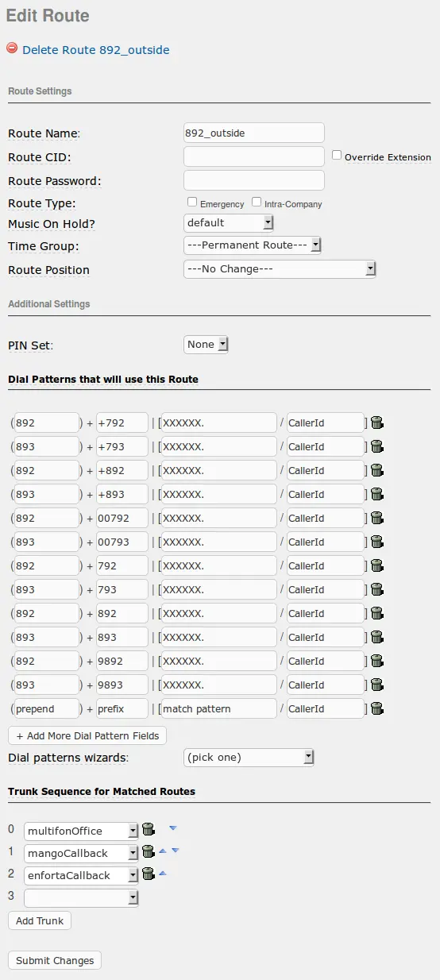Click into the Route Password field
Screen dimensions: 440x980
pyautogui.click(x=254, y=180)
